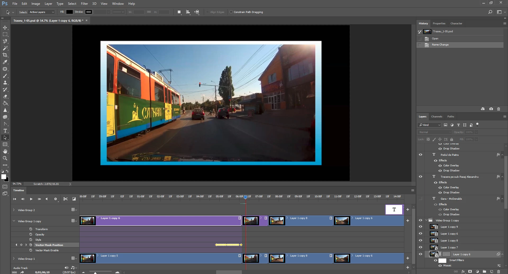The height and width of the screenshot is (274, 508).
Task: Enable Constrain Path Dragging checkbox
Action: (x=231, y=12)
